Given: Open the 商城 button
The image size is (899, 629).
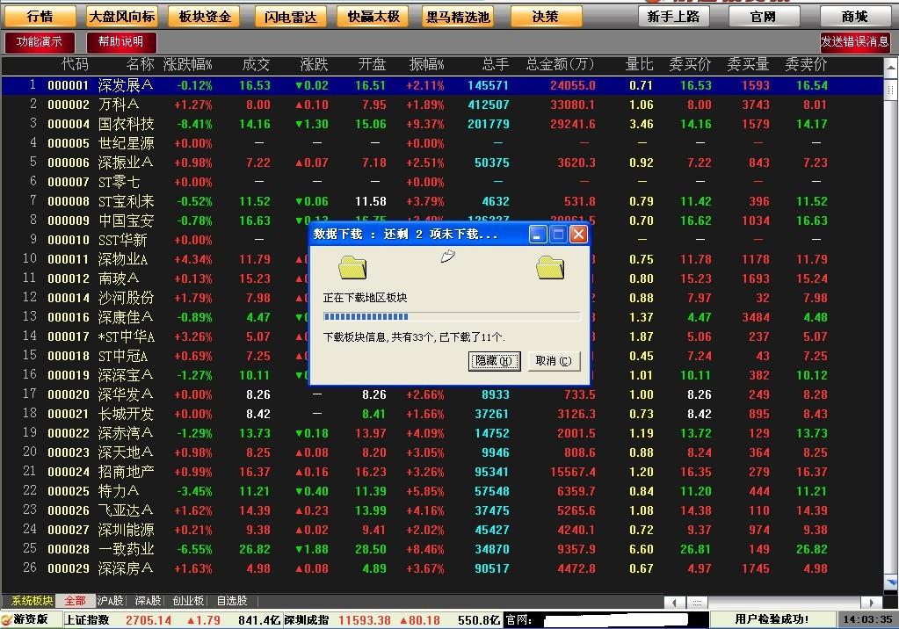Looking at the screenshot, I should [855, 17].
